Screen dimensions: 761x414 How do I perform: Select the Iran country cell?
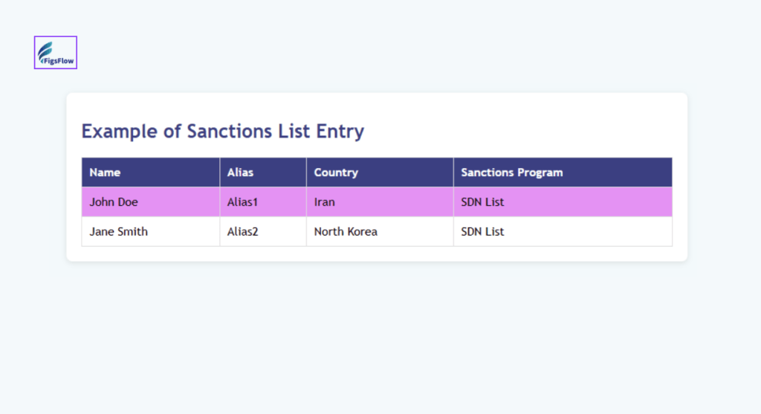(324, 202)
